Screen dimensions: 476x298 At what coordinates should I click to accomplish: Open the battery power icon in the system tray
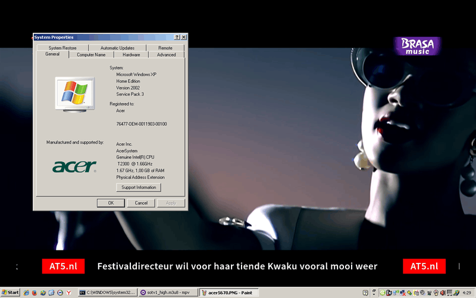coord(389,293)
